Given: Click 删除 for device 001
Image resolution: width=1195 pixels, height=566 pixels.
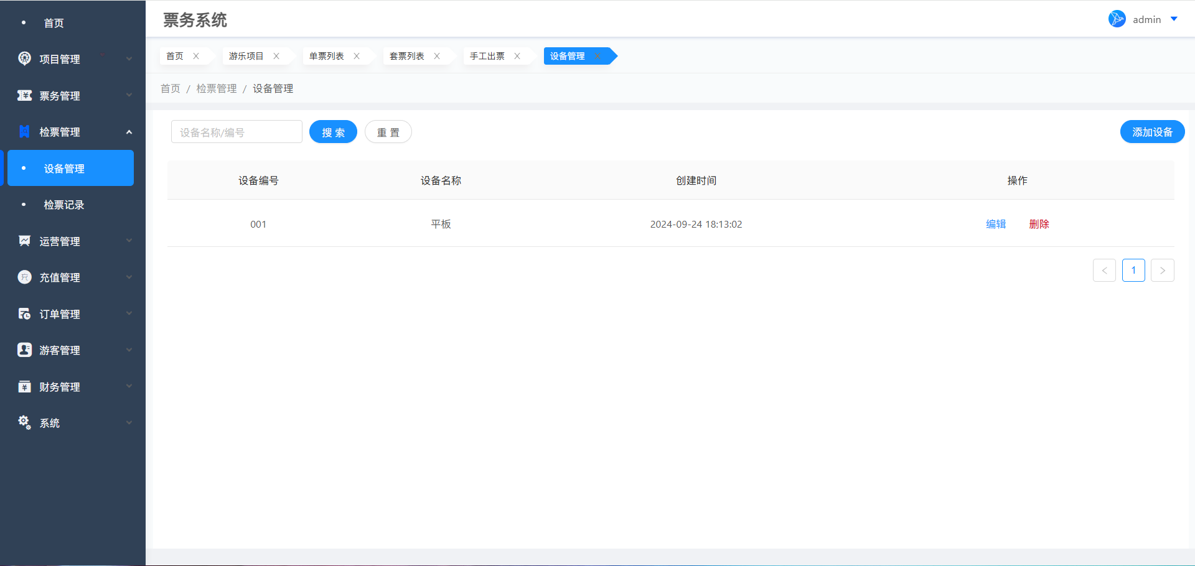Looking at the screenshot, I should click(1039, 224).
